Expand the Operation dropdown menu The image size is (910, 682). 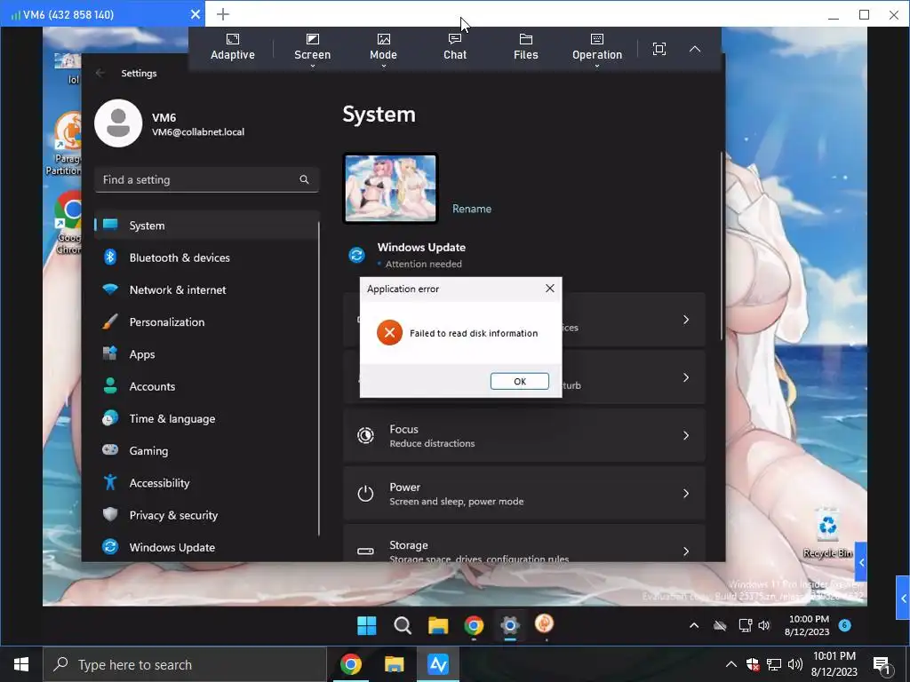[x=596, y=49]
